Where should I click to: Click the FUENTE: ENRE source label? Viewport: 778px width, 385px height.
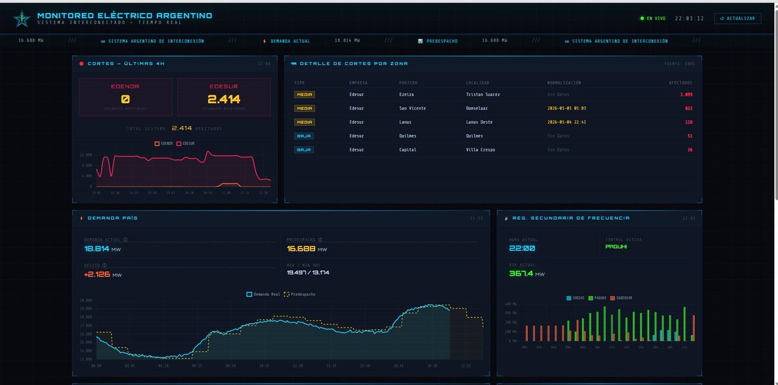click(679, 64)
